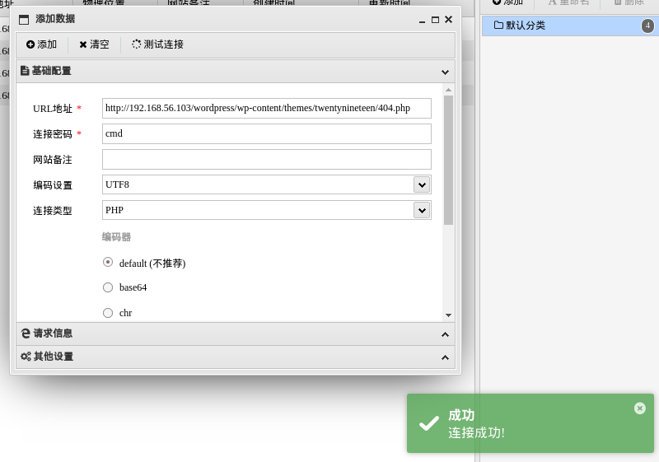The width and height of the screenshot is (659, 462).
Task: Click the vertical scrollbar thumb in config panel
Action: click(x=448, y=160)
